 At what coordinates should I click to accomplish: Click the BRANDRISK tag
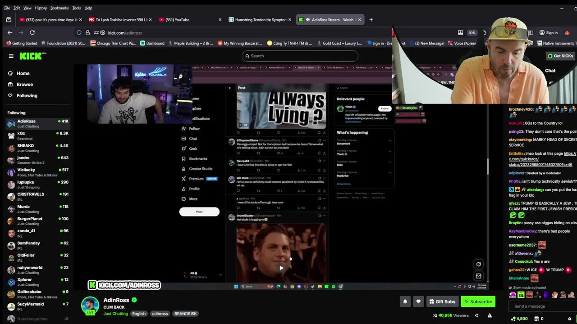tap(185, 314)
